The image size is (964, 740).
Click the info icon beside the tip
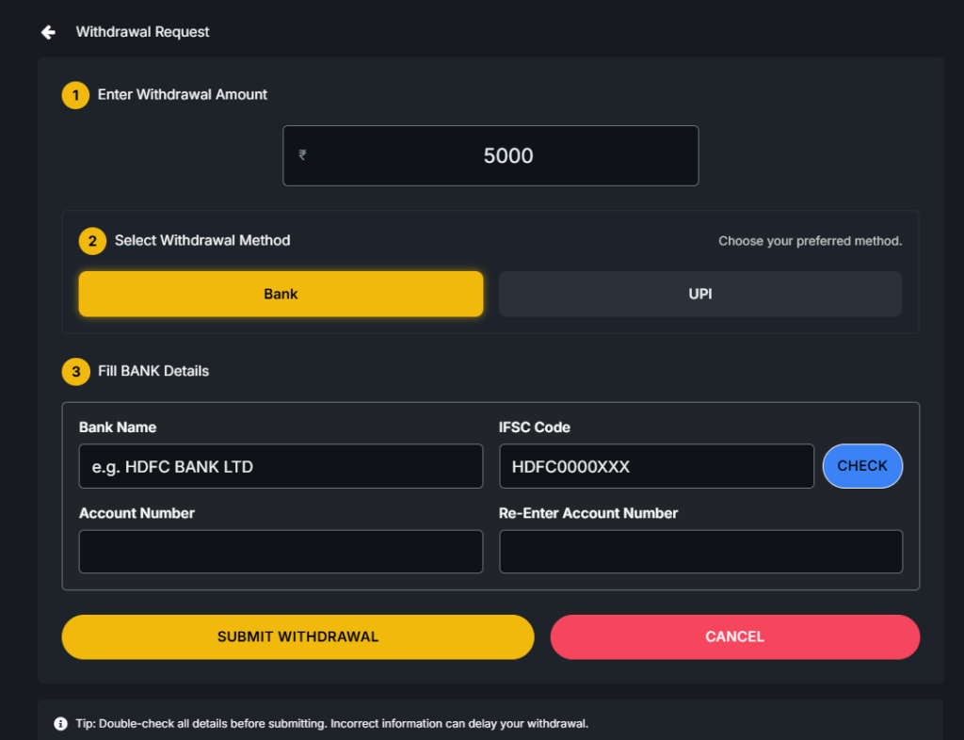click(x=61, y=723)
